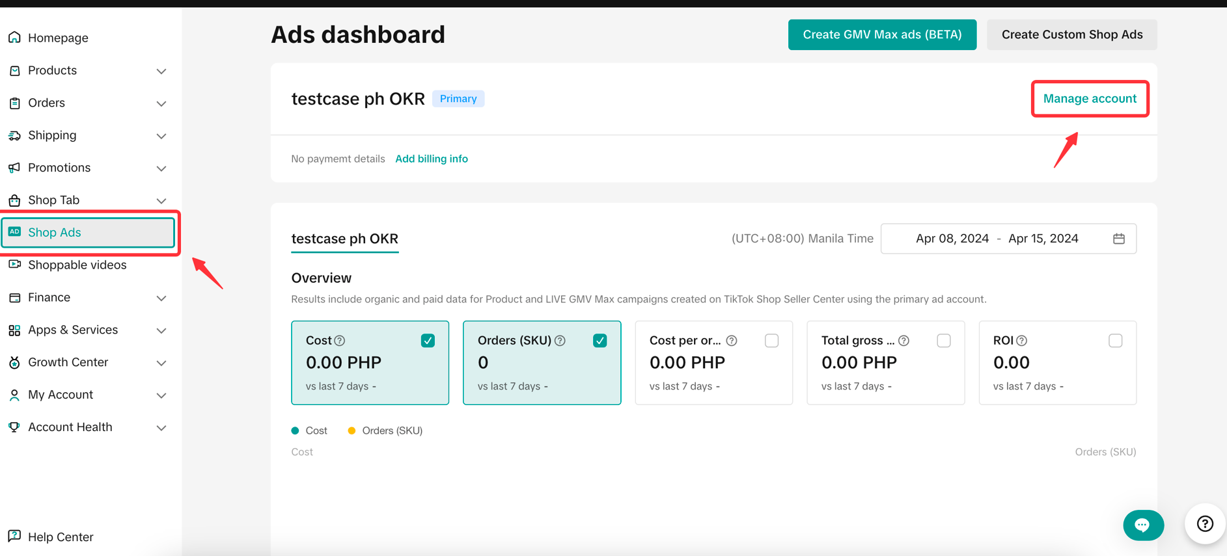Expand the Products menu chevron

pos(161,71)
